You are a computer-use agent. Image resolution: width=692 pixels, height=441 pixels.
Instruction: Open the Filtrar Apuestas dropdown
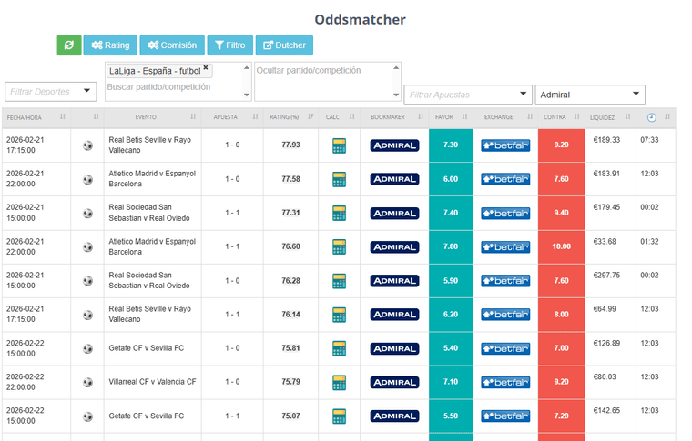coord(468,94)
